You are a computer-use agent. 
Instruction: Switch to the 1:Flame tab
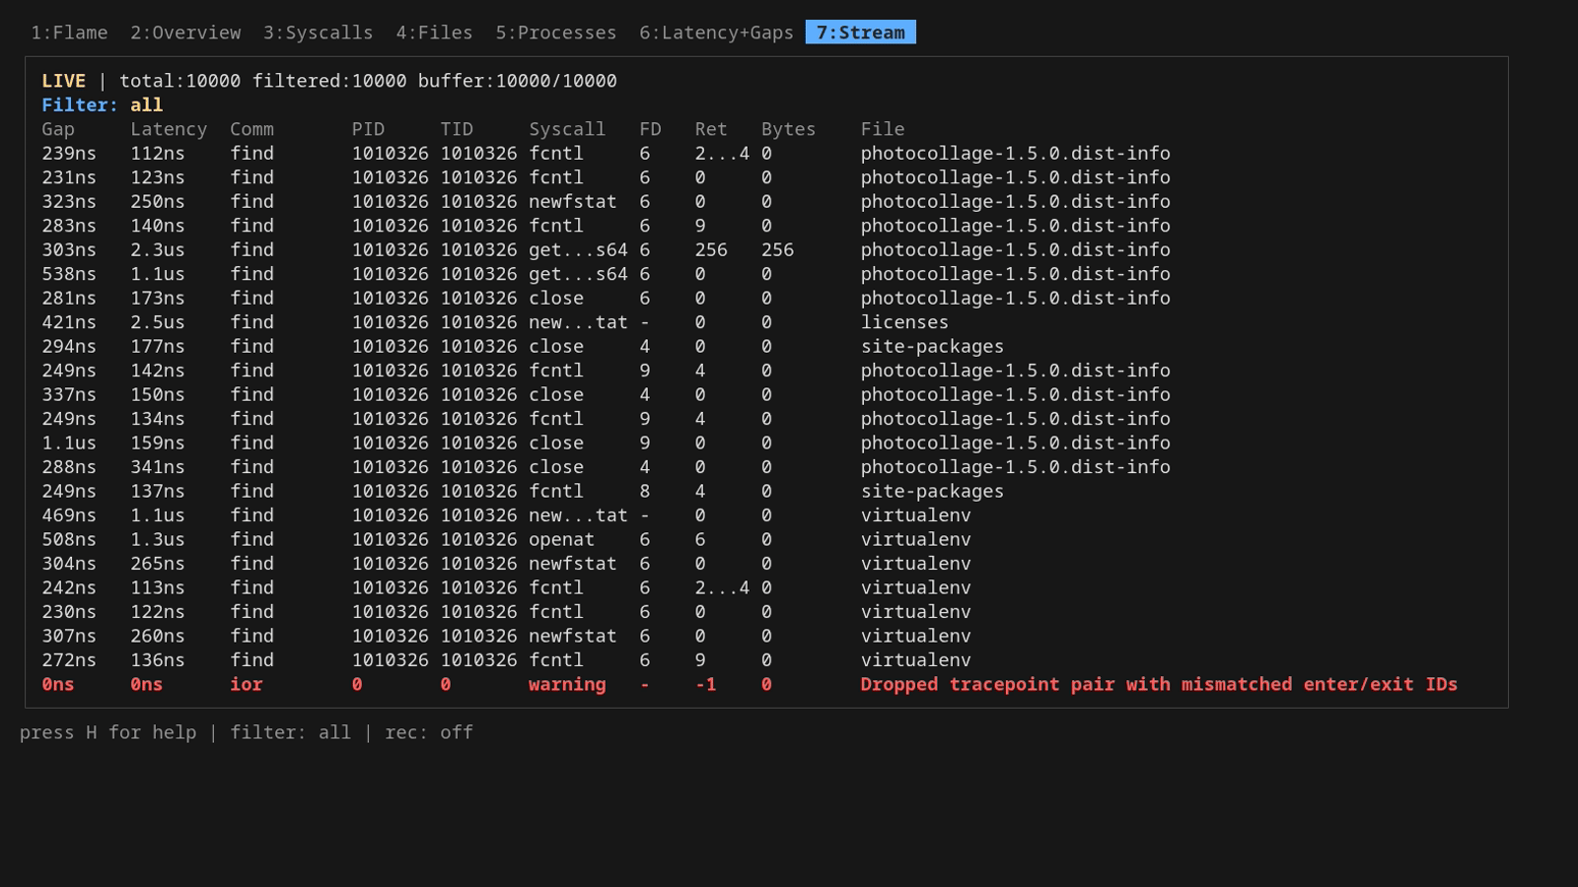(x=69, y=33)
